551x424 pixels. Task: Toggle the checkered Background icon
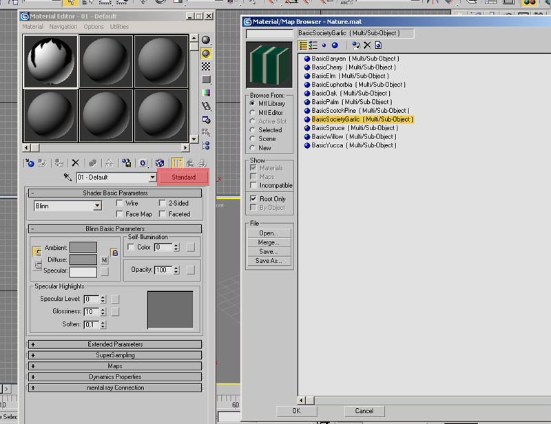click(206, 66)
